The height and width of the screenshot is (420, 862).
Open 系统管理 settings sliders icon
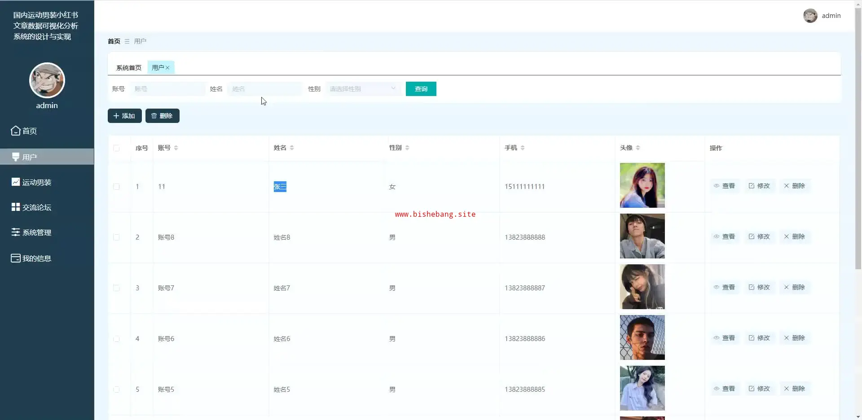(16, 232)
